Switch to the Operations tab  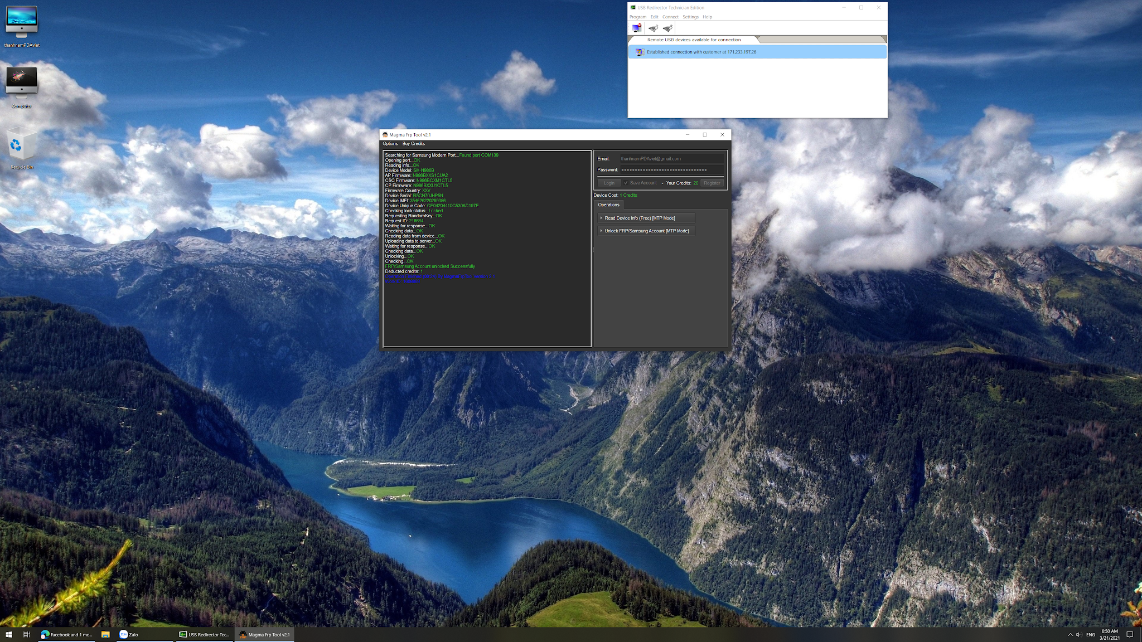[x=608, y=205]
